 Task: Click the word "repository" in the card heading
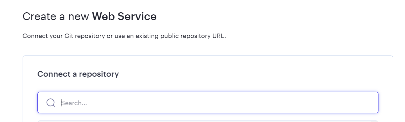[x=99, y=74]
